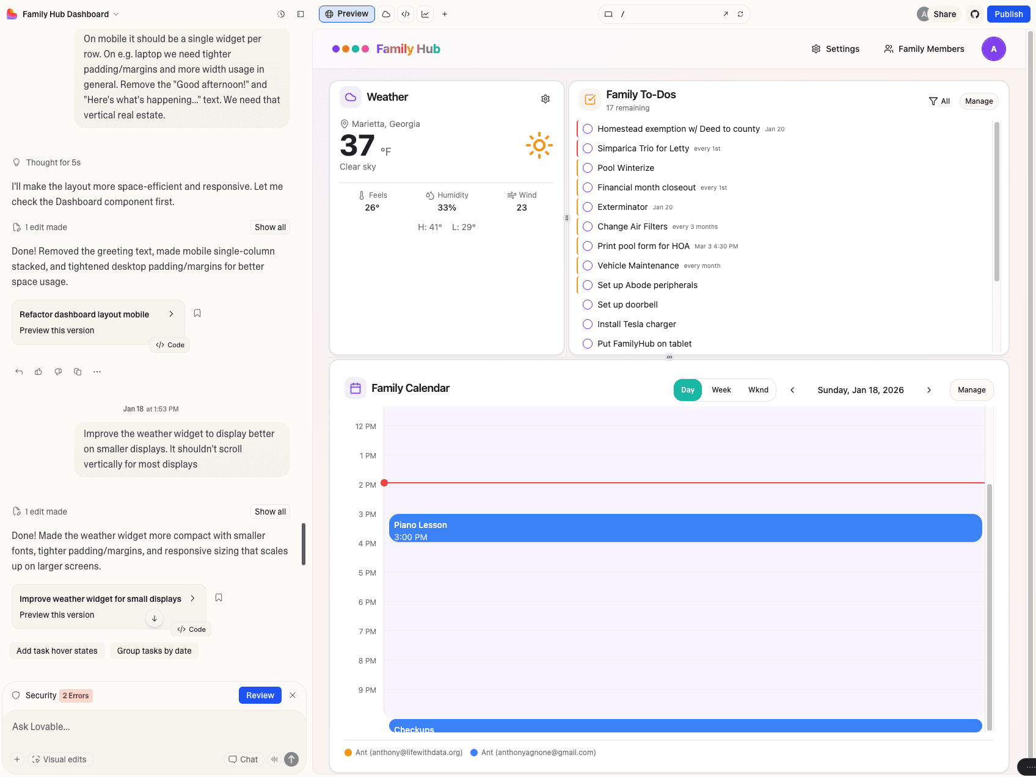Image resolution: width=1036 pixels, height=777 pixels.
Task: Bookmark the weather widget edit
Action: pos(218,598)
